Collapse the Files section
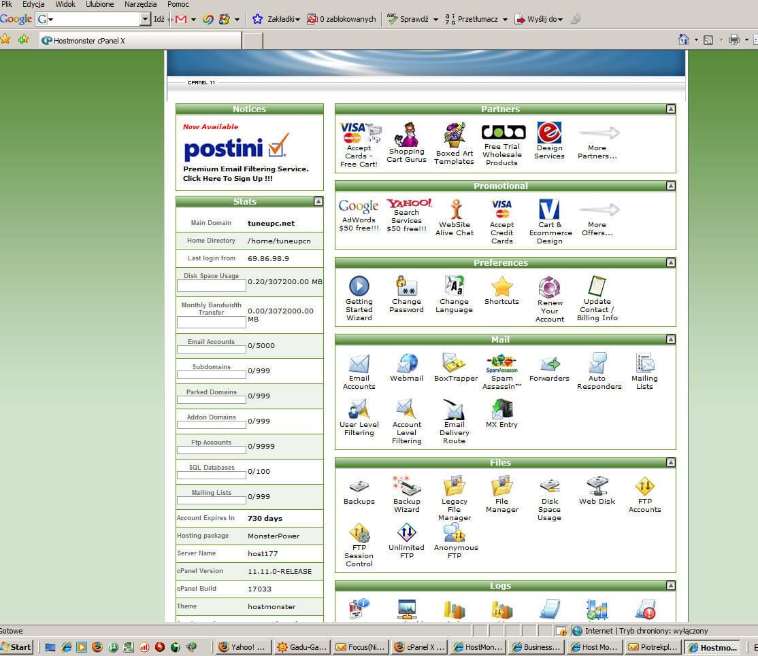The image size is (758, 656). 670,463
